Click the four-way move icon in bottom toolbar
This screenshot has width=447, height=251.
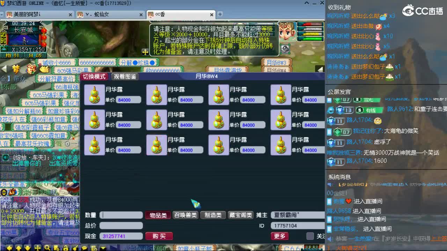[x=37, y=248]
